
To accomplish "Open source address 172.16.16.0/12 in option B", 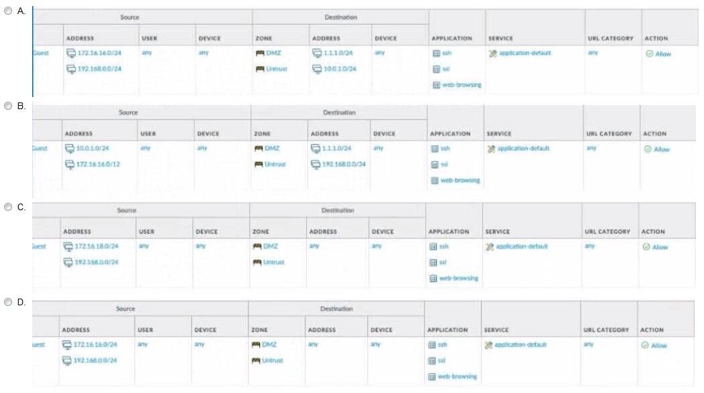I will [97, 165].
